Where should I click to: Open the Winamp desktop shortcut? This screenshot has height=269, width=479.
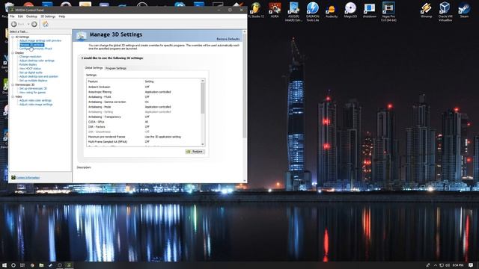coord(426,10)
